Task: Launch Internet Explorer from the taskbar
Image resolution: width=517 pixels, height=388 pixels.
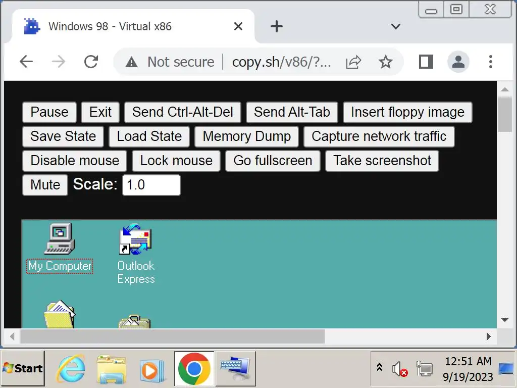Action: 72,368
